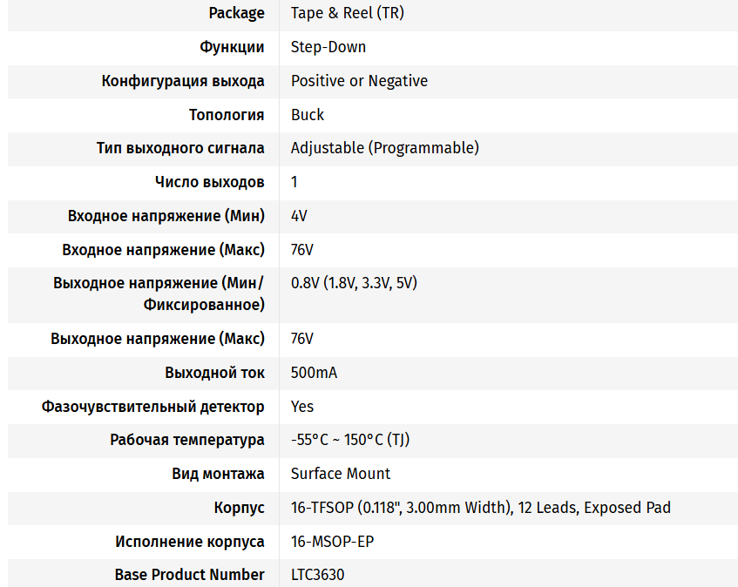This screenshot has height=587, width=738.
Task: Click the "Фазочувствительный детектор" label
Action: (x=152, y=407)
